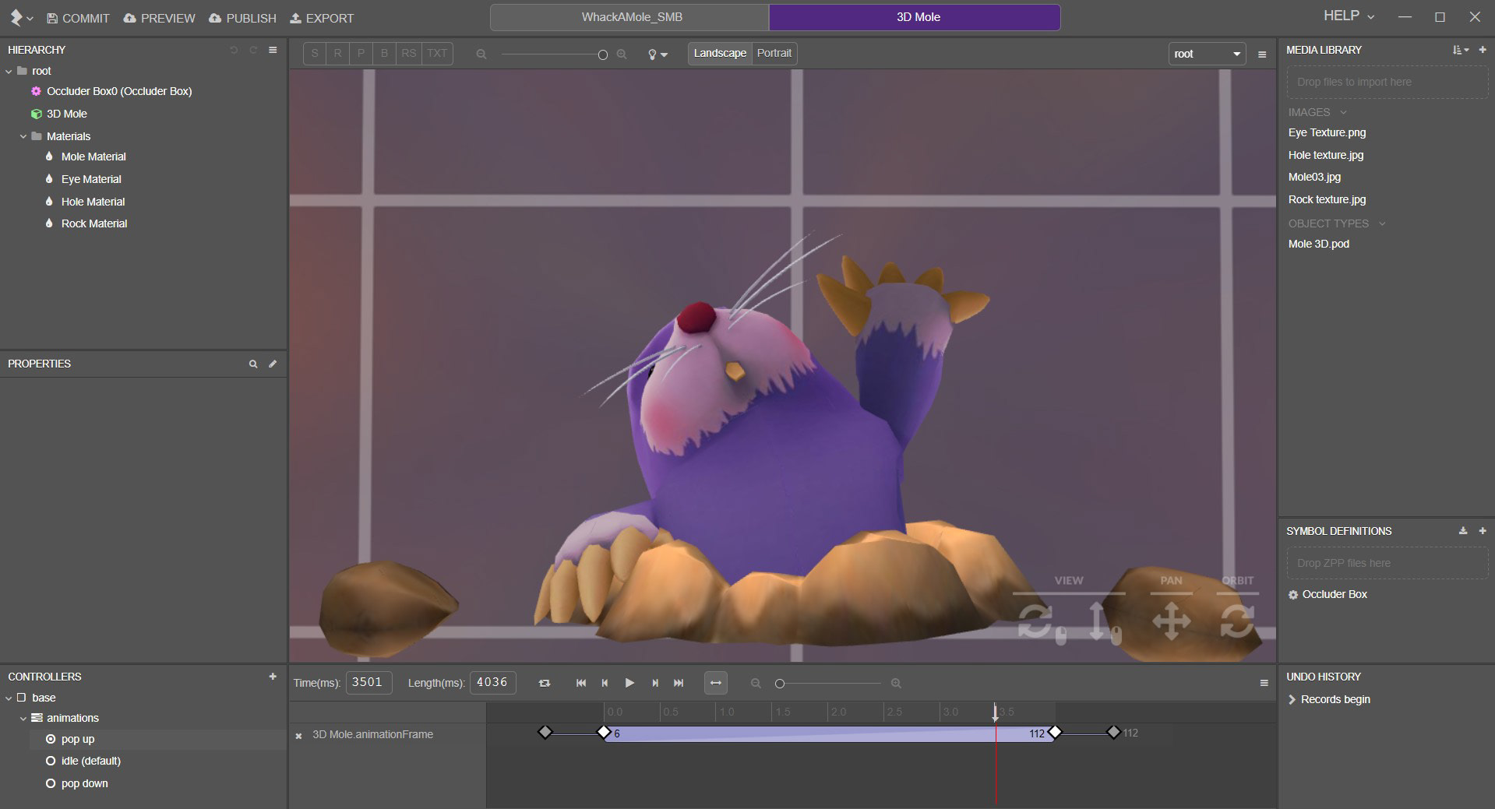Click the Time(ms) input field

pyautogui.click(x=368, y=682)
